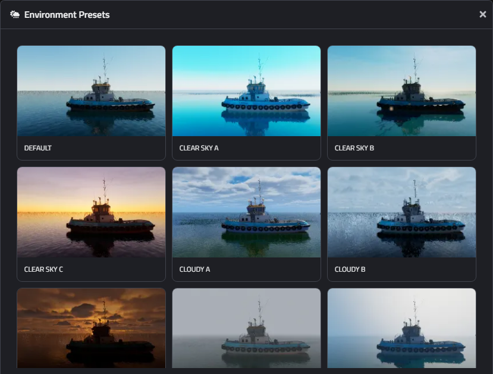
Task: Select the dark orange sunset clouds preset
Action: point(91,328)
